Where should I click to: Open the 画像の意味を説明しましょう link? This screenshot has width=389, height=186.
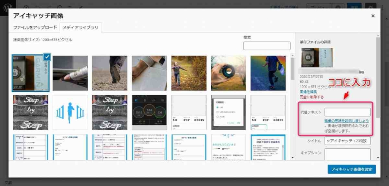[346, 120]
